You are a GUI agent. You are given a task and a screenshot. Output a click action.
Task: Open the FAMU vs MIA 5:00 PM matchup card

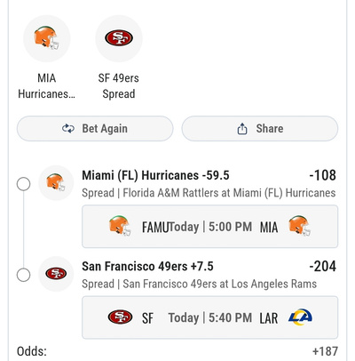pyautogui.click(x=209, y=226)
